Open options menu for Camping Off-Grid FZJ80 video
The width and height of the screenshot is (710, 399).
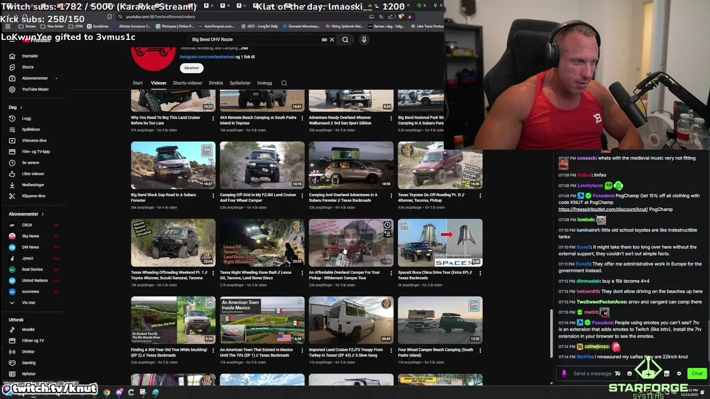pos(302,195)
